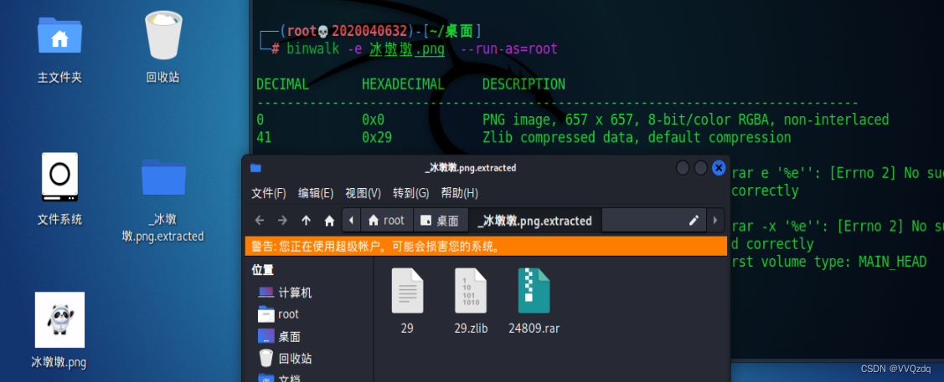Click the 位置 sidebar heading
The height and width of the screenshot is (382, 944).
(262, 270)
